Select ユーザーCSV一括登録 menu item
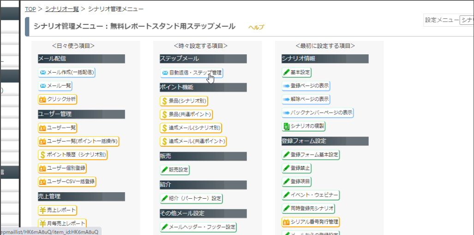The image size is (474, 235). [67, 182]
